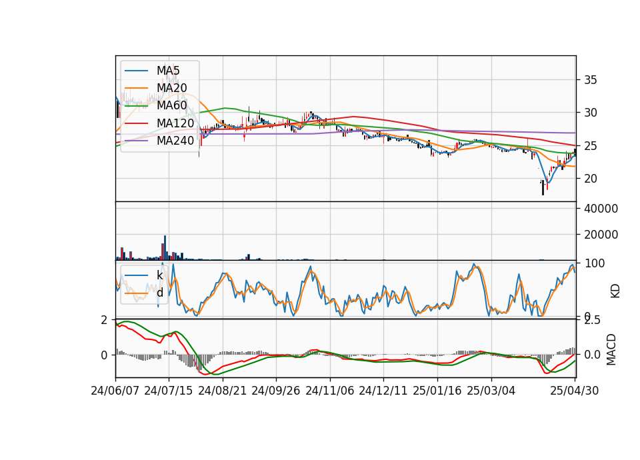Click the MA20 legend label
Viewport: 640px width, 460px height.
(171, 88)
